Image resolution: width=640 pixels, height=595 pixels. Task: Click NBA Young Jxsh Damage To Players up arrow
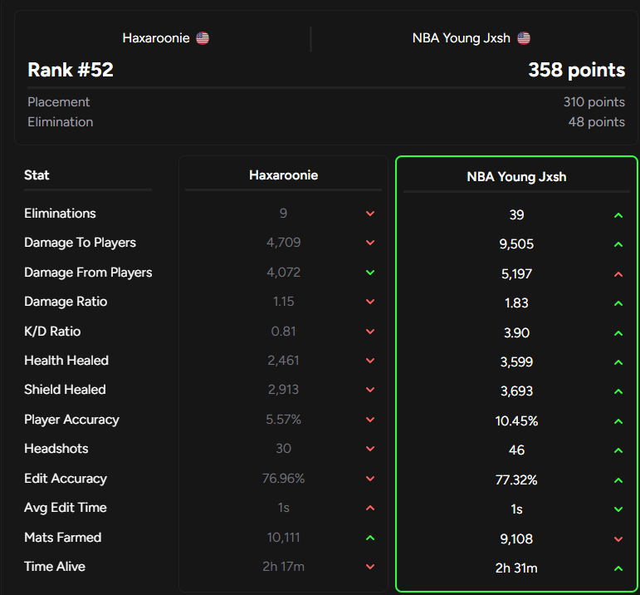point(618,244)
